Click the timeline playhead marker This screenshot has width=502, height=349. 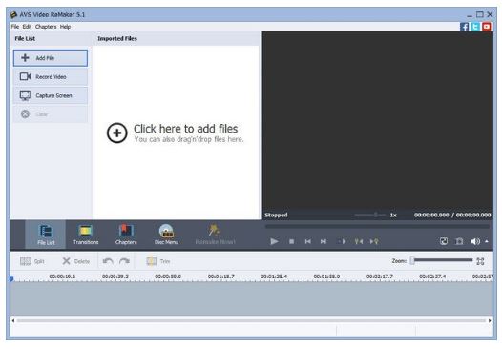coord(11,279)
